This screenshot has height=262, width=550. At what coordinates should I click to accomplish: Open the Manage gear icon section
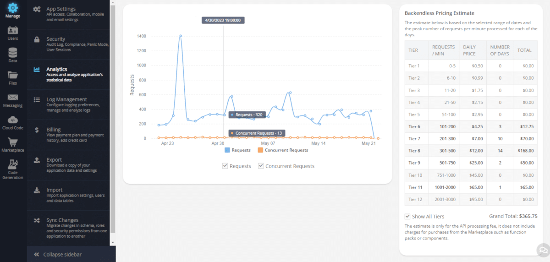pyautogui.click(x=13, y=8)
